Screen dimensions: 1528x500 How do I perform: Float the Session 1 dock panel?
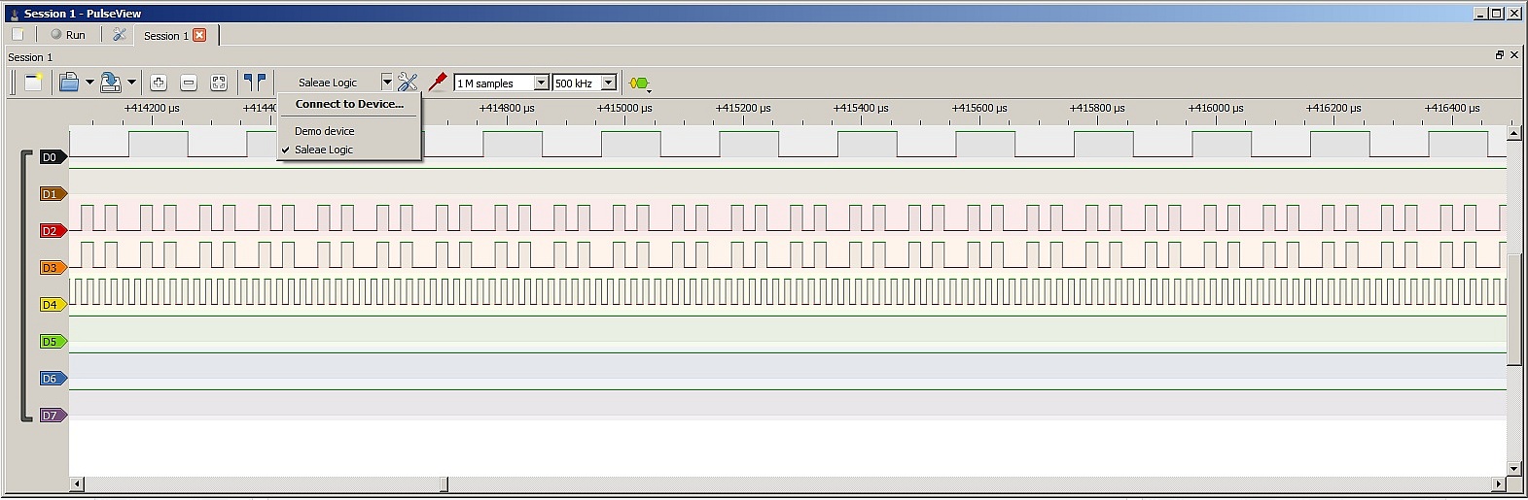tap(1499, 55)
